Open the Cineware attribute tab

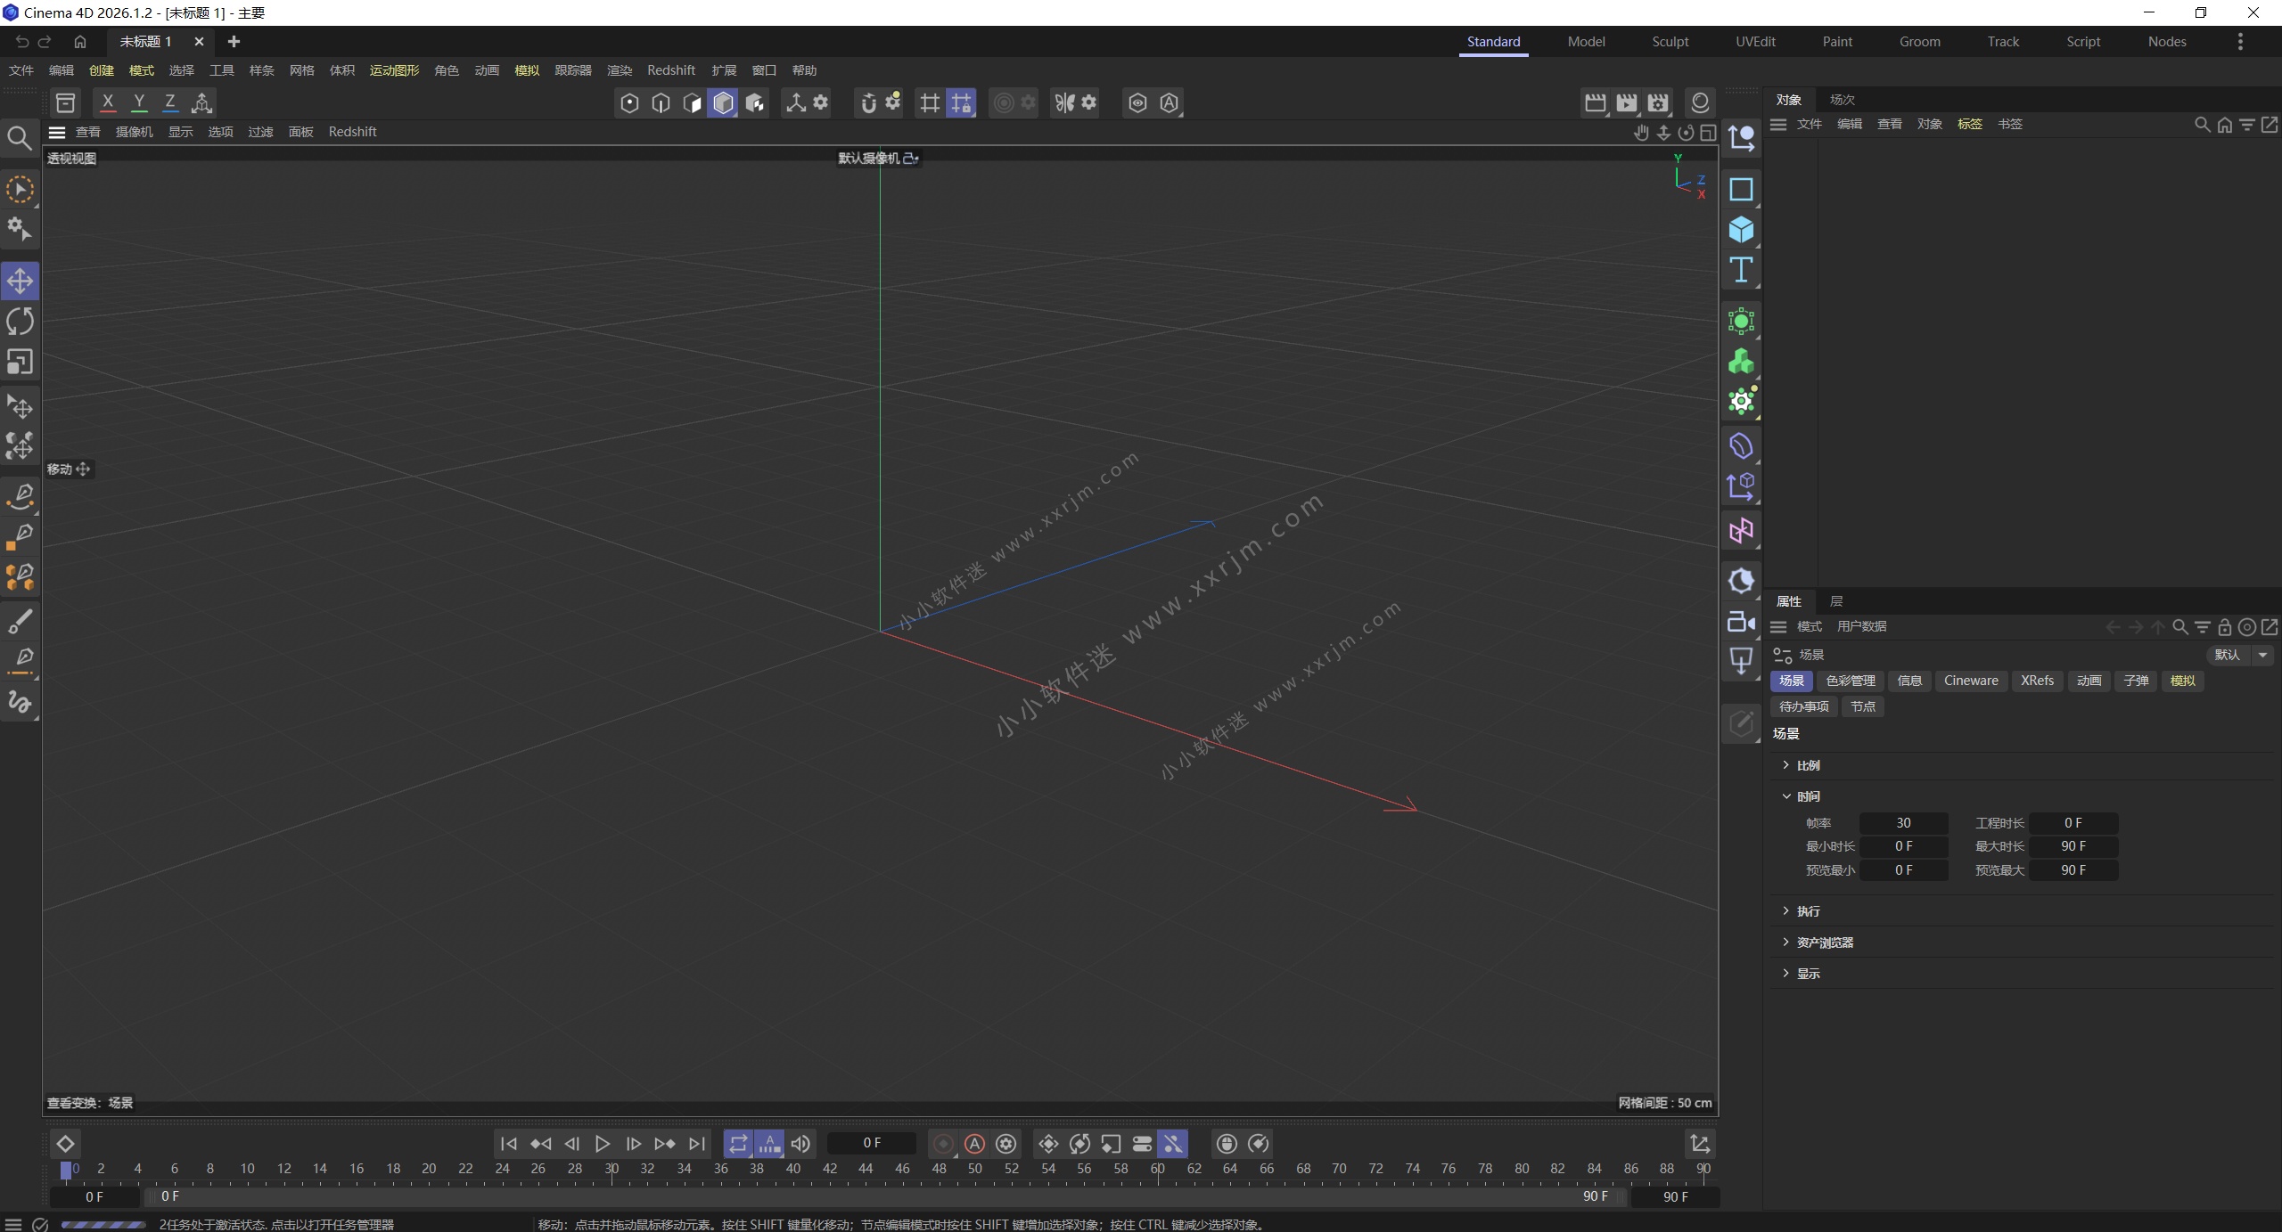pos(1970,681)
